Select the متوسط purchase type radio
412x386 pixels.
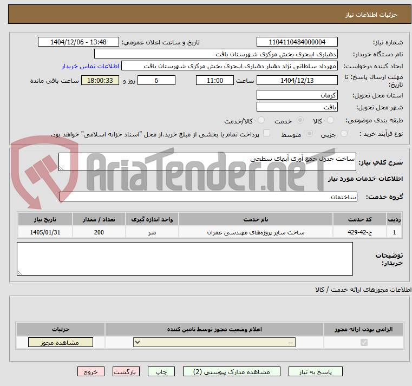[x=310, y=134]
